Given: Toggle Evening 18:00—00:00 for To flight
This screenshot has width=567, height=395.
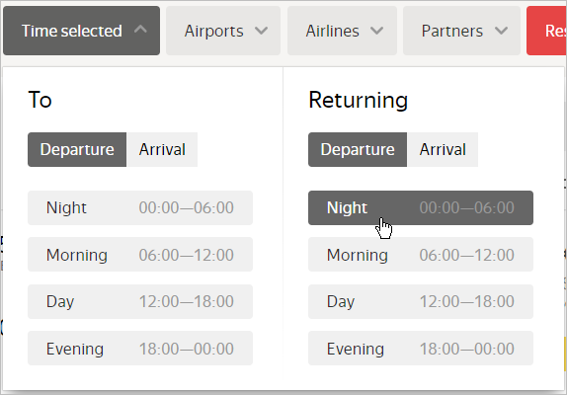Looking at the screenshot, I should click(140, 348).
